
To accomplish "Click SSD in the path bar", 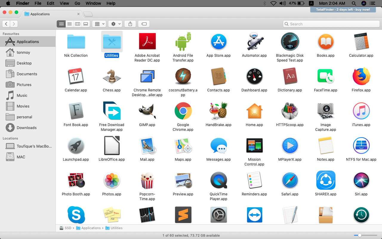I will 66,228.
